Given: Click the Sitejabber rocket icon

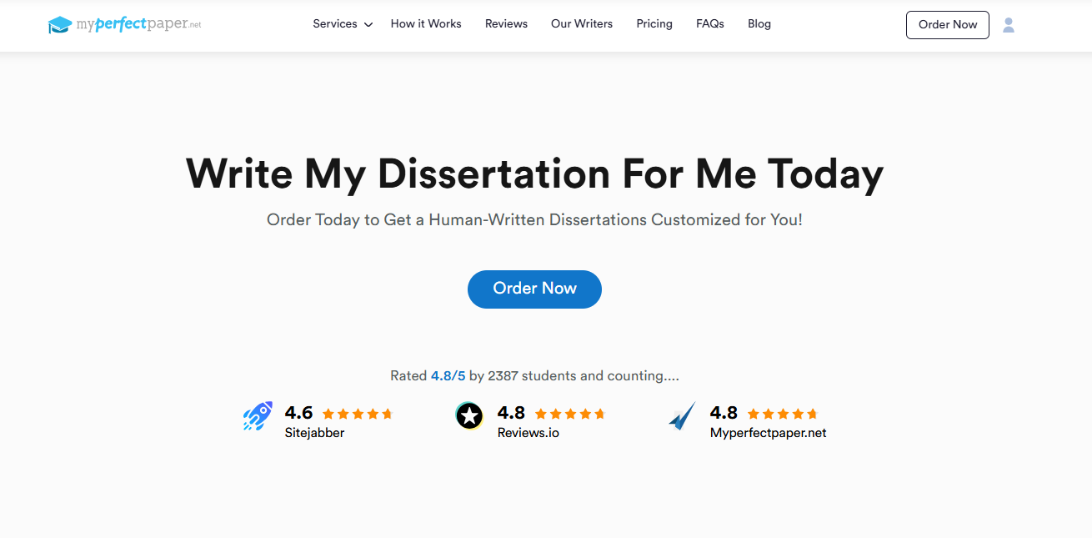Looking at the screenshot, I should pyautogui.click(x=258, y=416).
